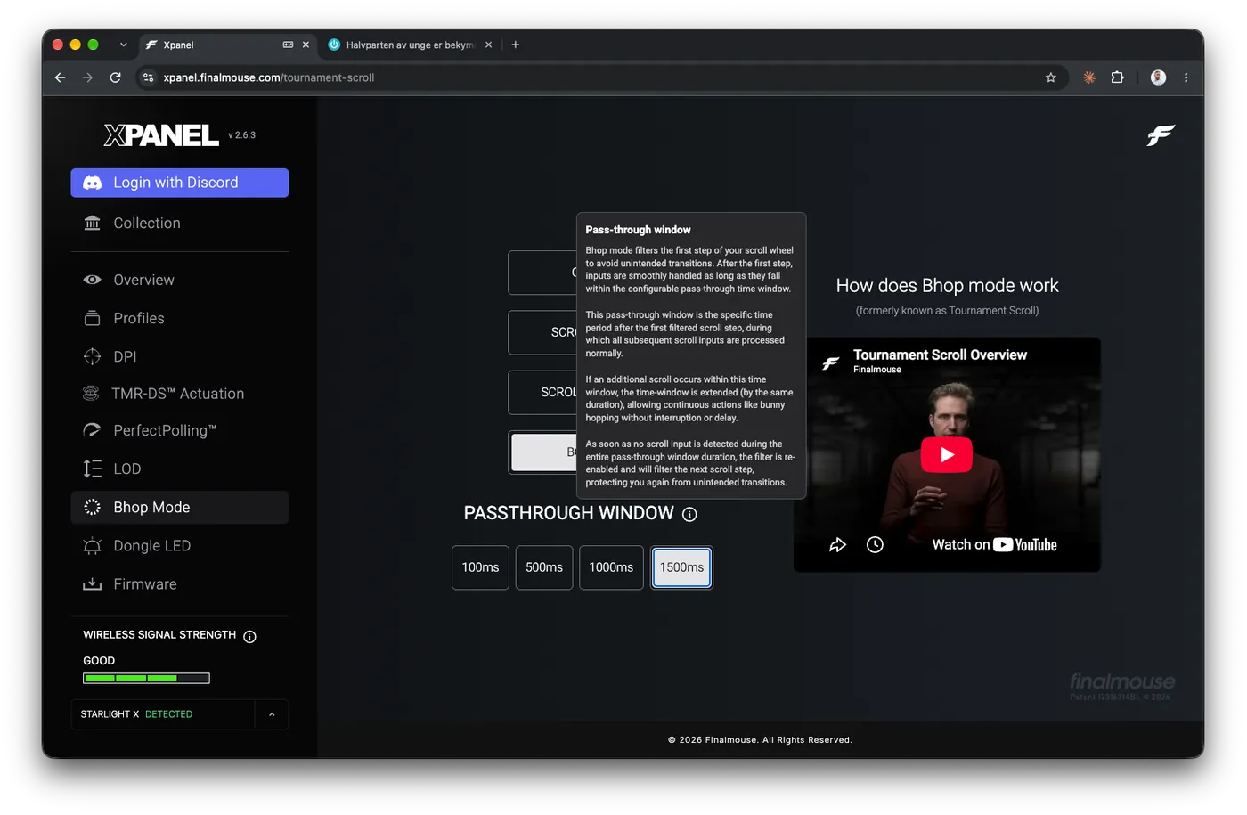The image size is (1247, 815).
Task: Bookmark this page with the star icon
Action: click(x=1051, y=77)
